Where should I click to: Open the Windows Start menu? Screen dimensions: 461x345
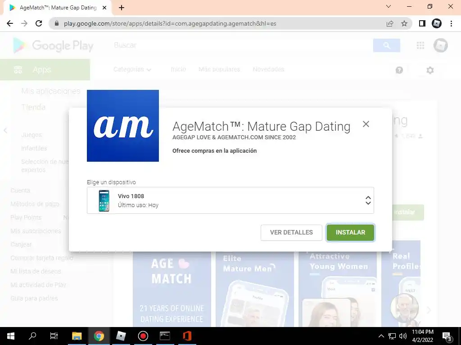click(11, 336)
